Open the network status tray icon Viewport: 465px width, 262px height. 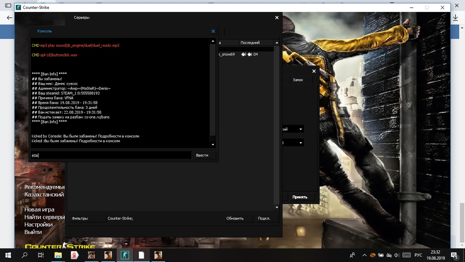(389, 255)
